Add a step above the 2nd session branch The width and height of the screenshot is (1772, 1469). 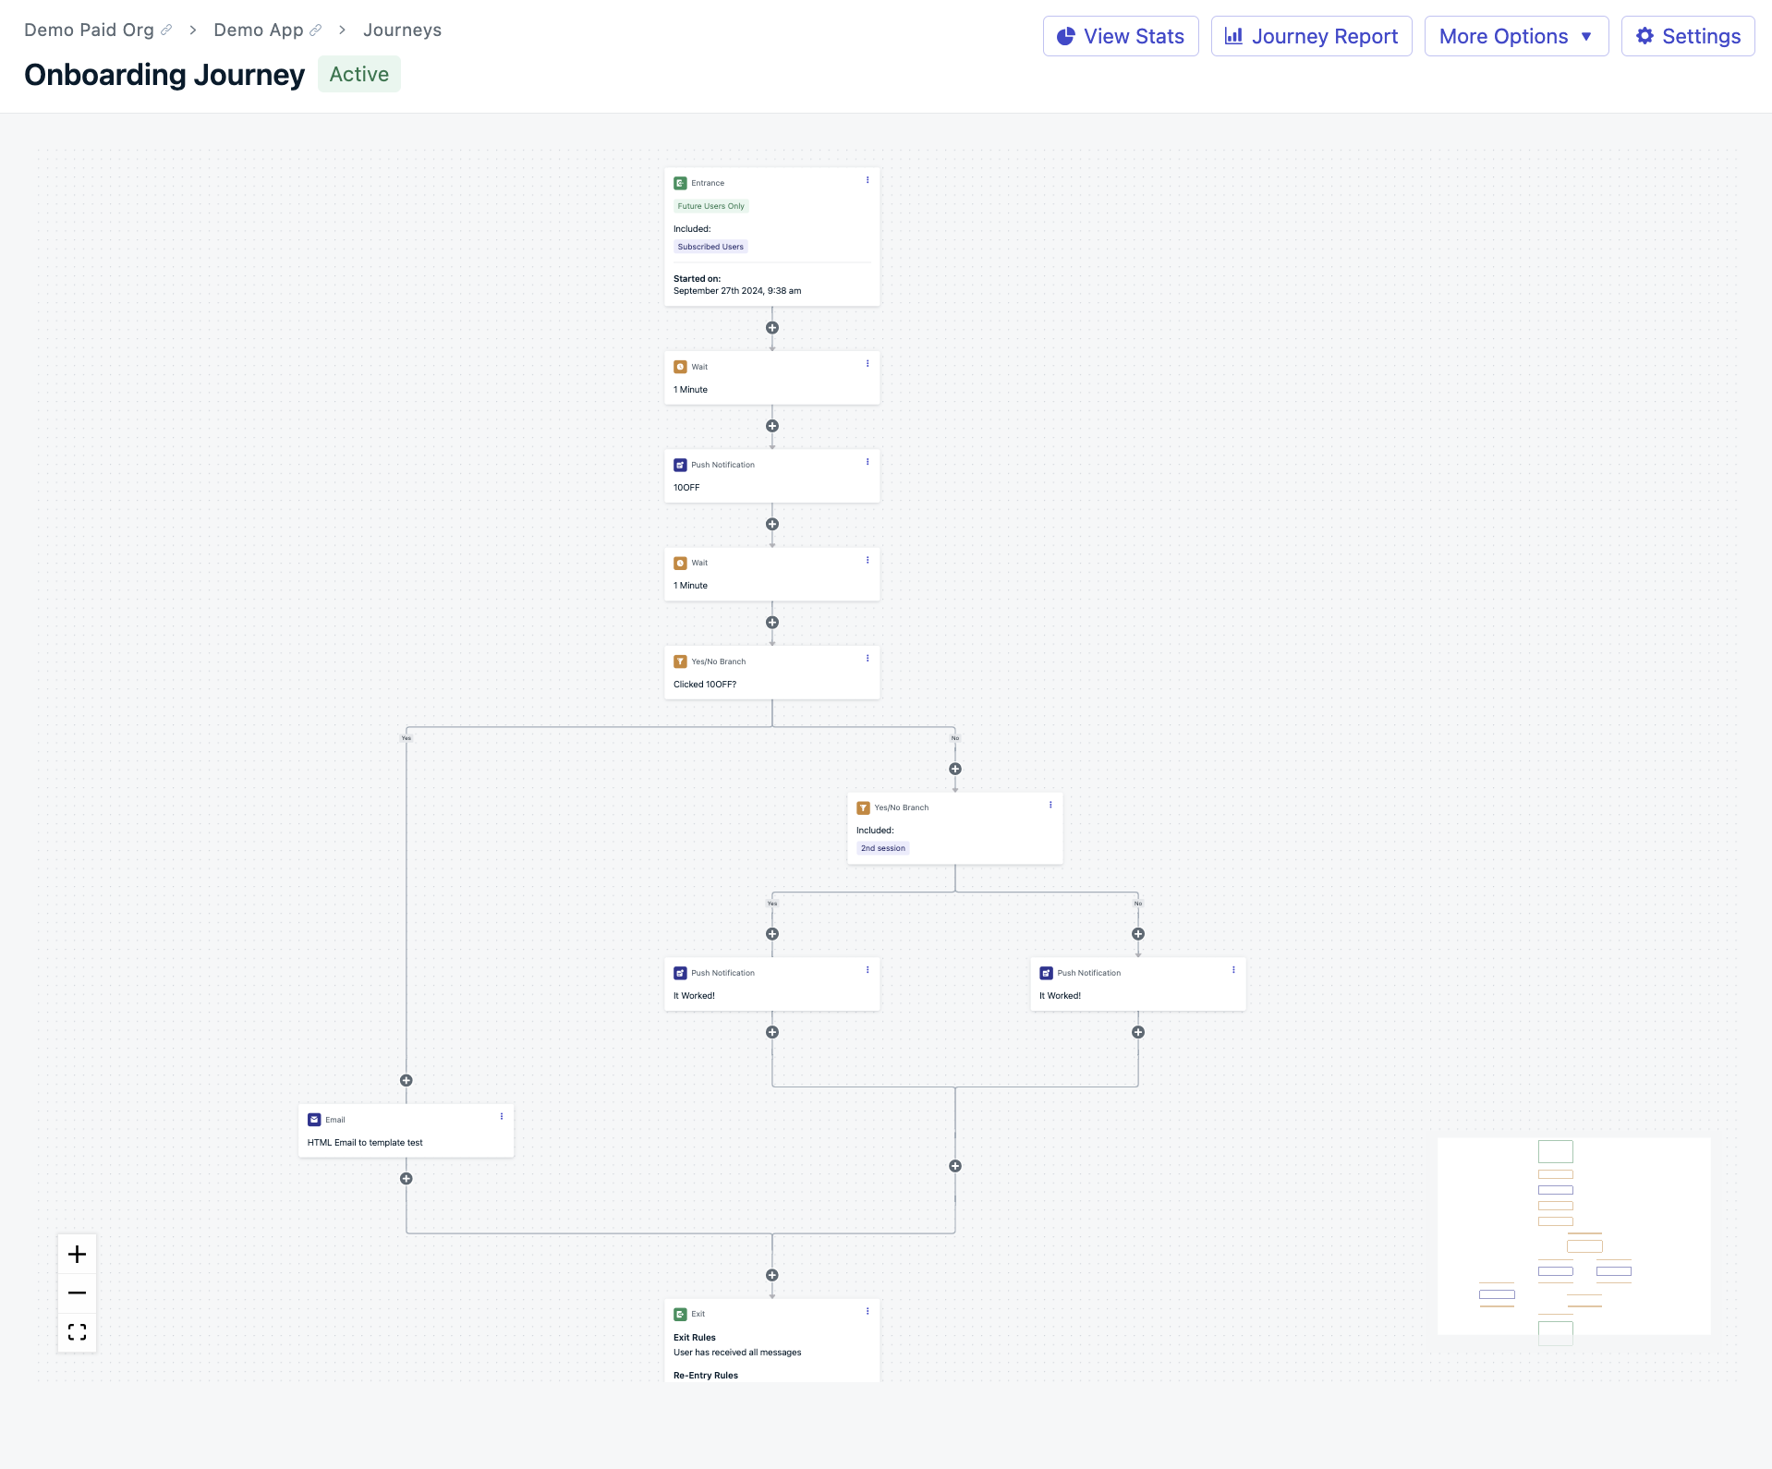coord(955,769)
